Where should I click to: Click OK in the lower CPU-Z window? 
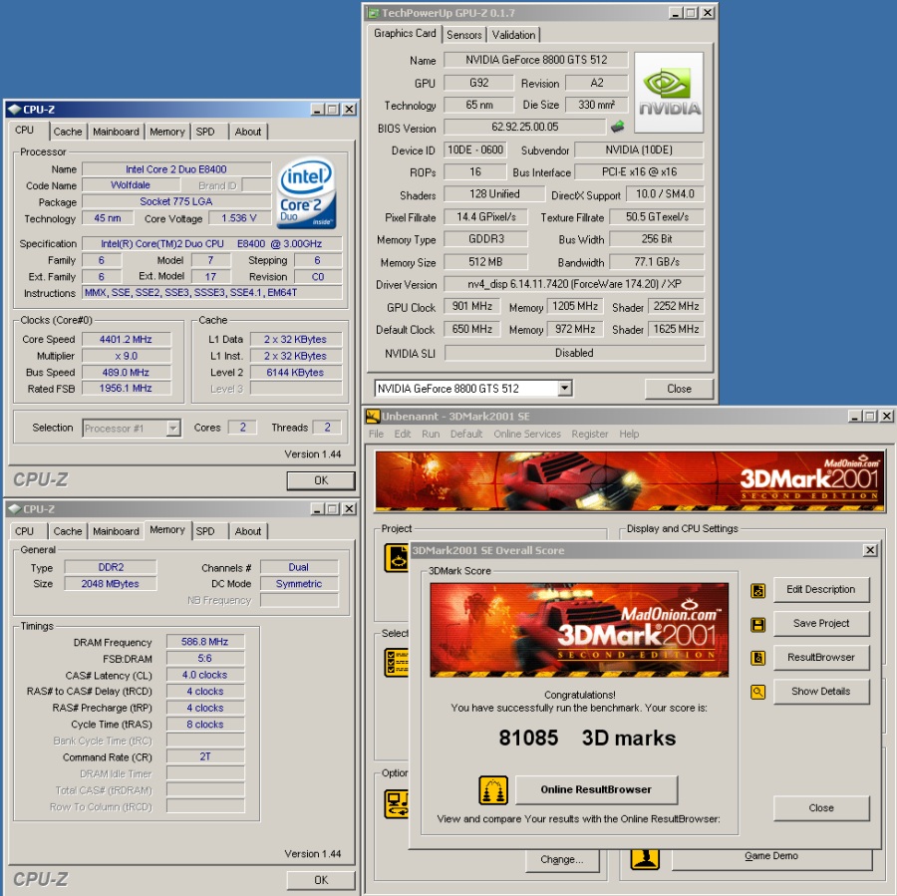321,880
